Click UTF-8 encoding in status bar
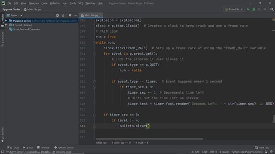Screen dimensions: 275x154 (214, 152)
